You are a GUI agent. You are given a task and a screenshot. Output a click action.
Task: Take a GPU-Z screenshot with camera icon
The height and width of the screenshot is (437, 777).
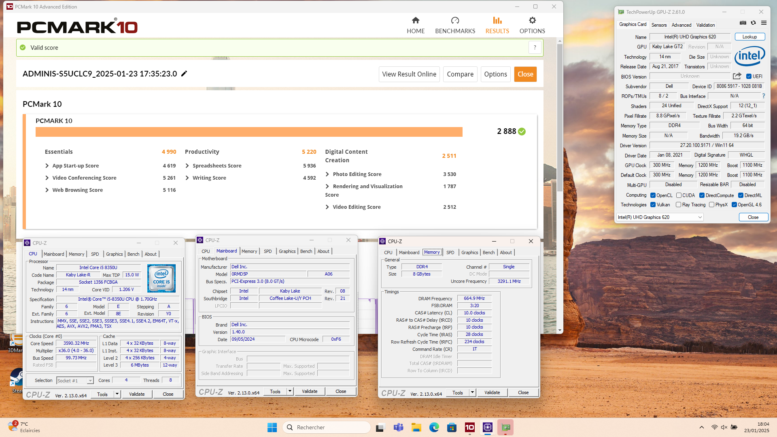click(x=743, y=23)
